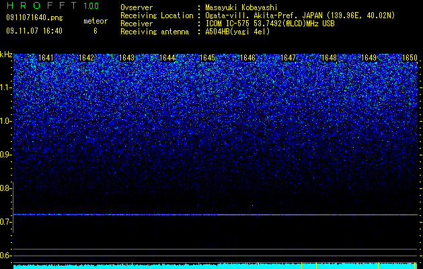Click the HROFFT 1.00 title text
This screenshot has width=423, height=269.
point(52,5)
